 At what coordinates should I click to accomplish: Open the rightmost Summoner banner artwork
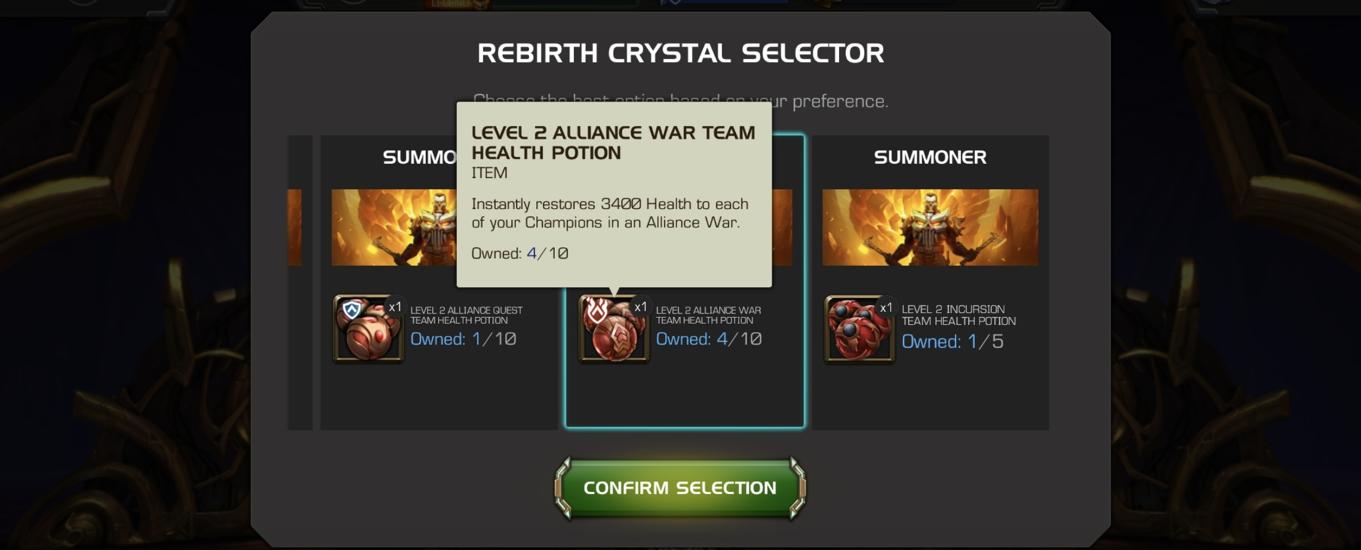click(x=930, y=228)
